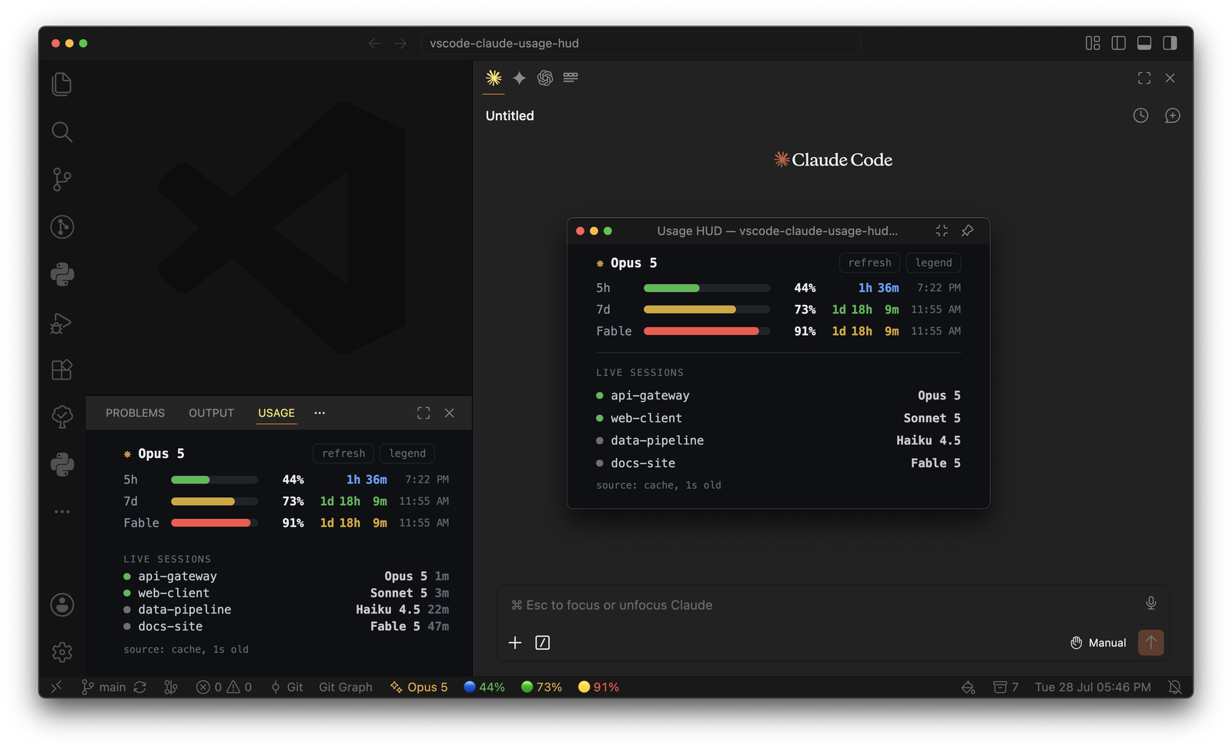Click legend button in Usage HUD window
The image size is (1232, 749).
pos(933,262)
